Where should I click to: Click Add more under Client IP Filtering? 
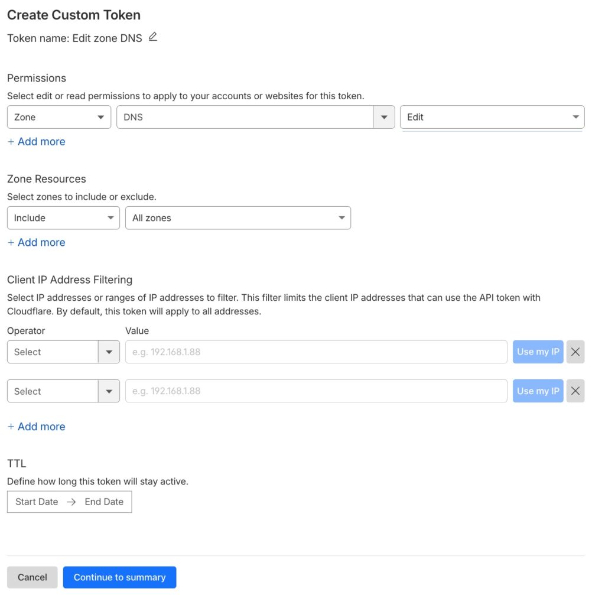click(x=37, y=427)
